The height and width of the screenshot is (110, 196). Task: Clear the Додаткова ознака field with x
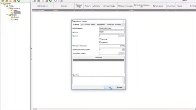[x=123, y=53]
